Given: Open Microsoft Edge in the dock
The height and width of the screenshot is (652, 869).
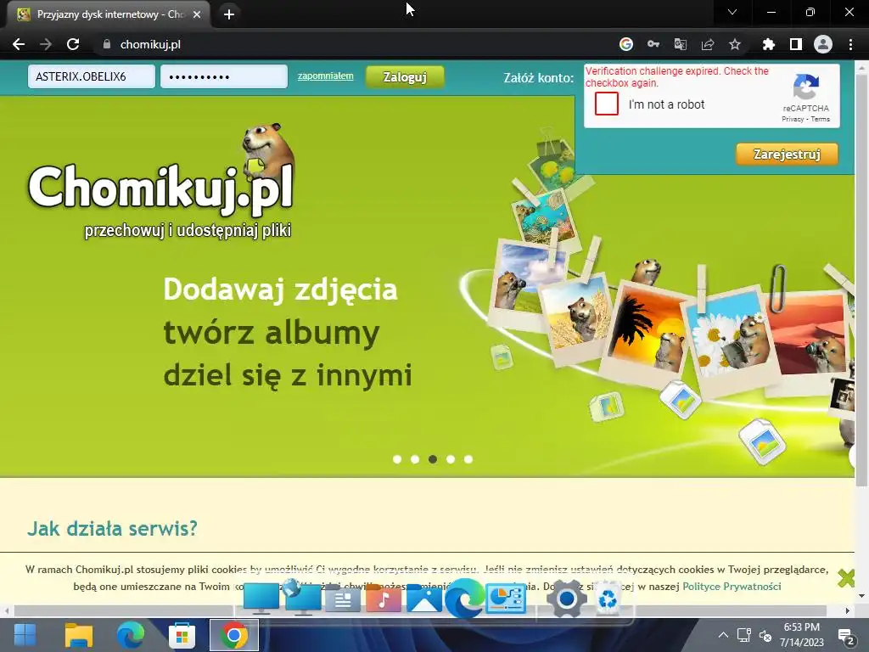Looking at the screenshot, I should [464, 599].
